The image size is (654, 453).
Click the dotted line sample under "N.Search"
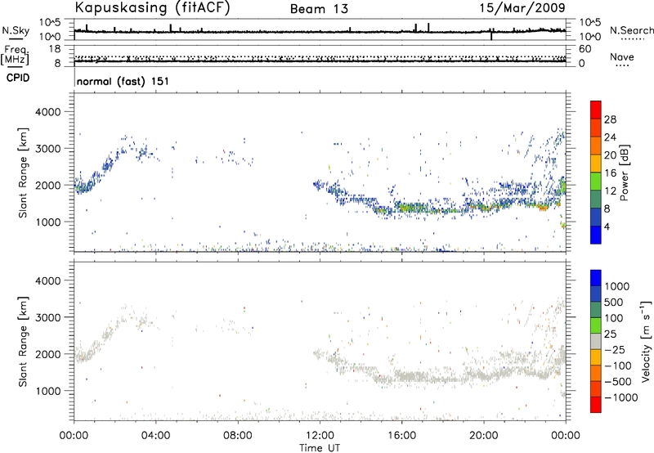(632, 38)
